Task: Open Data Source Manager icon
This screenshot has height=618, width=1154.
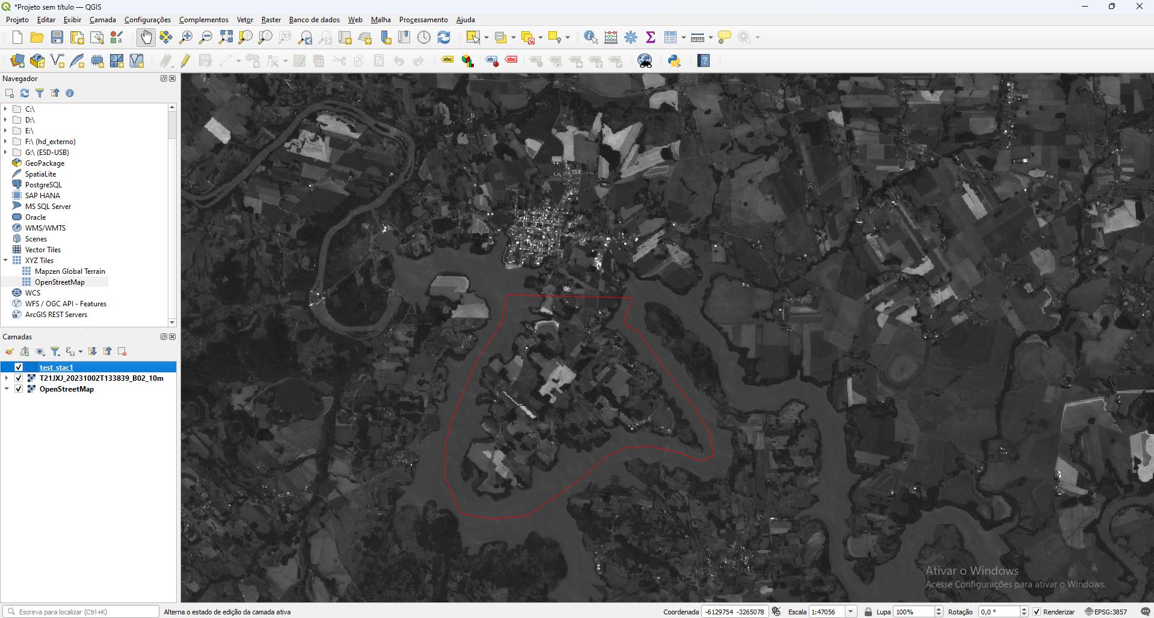Action: click(x=17, y=61)
